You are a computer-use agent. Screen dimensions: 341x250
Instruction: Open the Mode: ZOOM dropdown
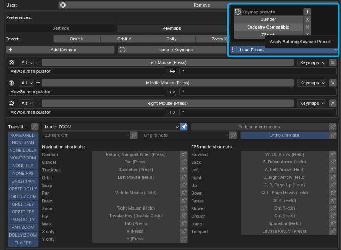pos(111,127)
